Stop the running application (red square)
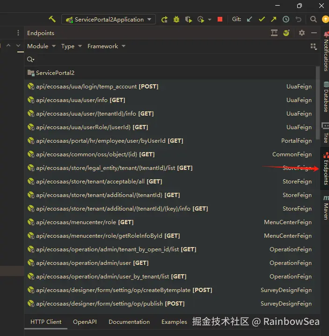This screenshot has width=329, height=336. (220, 19)
